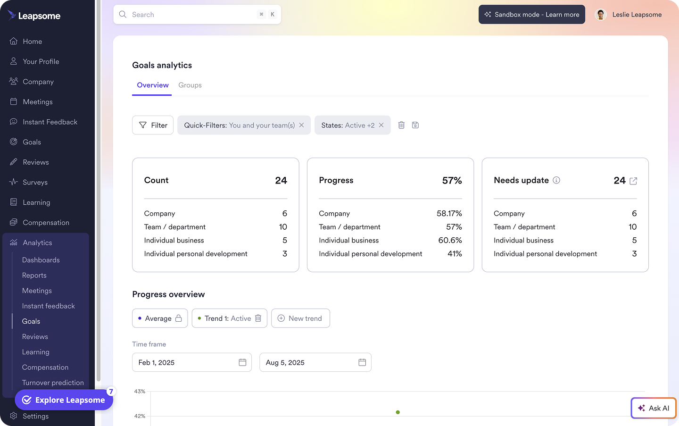
Task: Remove the States: Active filter
Action: (x=381, y=125)
